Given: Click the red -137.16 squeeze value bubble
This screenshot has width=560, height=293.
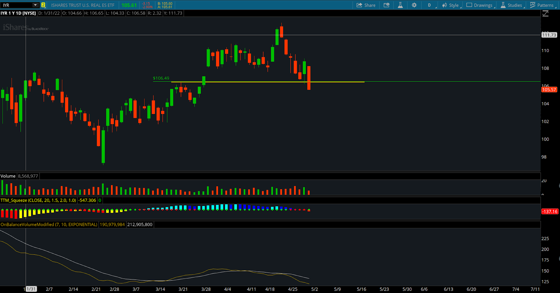Looking at the screenshot, I should click(x=550, y=212).
